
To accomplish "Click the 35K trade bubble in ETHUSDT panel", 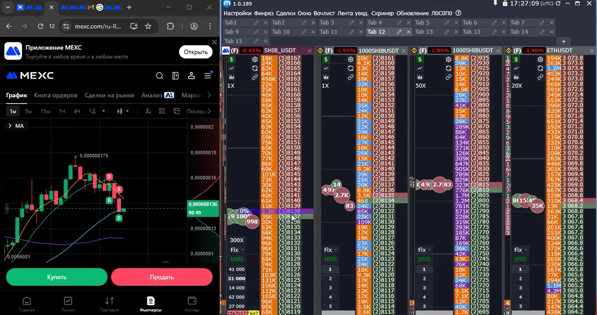I will click(x=537, y=205).
